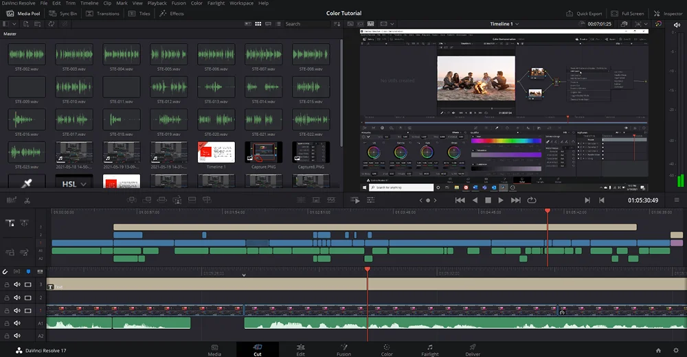Toggle audio trim icon in timeline
The width and height of the screenshot is (687, 357).
tap(16, 272)
